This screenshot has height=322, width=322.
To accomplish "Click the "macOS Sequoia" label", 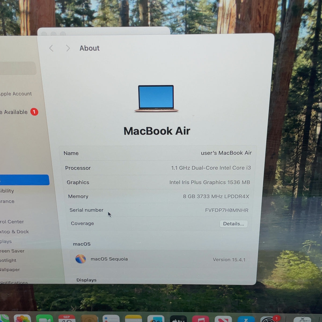I will [x=109, y=259].
